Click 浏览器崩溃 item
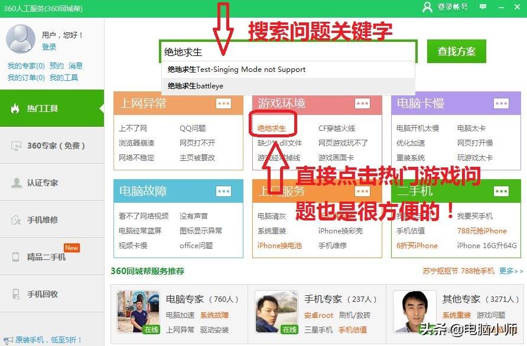The height and width of the screenshot is (346, 527). pyautogui.click(x=136, y=143)
